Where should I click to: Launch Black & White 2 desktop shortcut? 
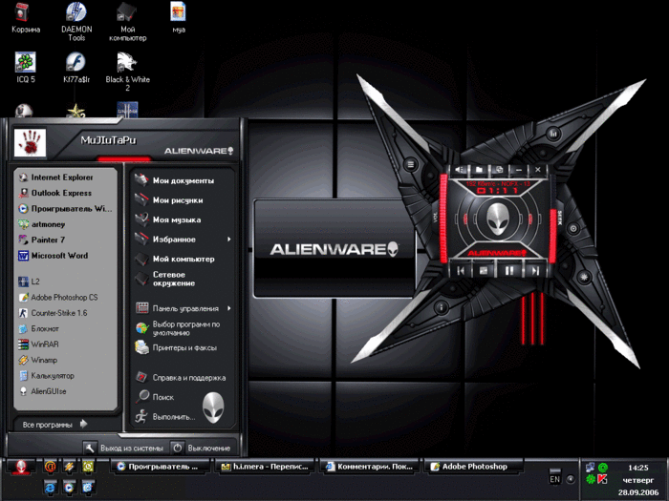pos(127,71)
